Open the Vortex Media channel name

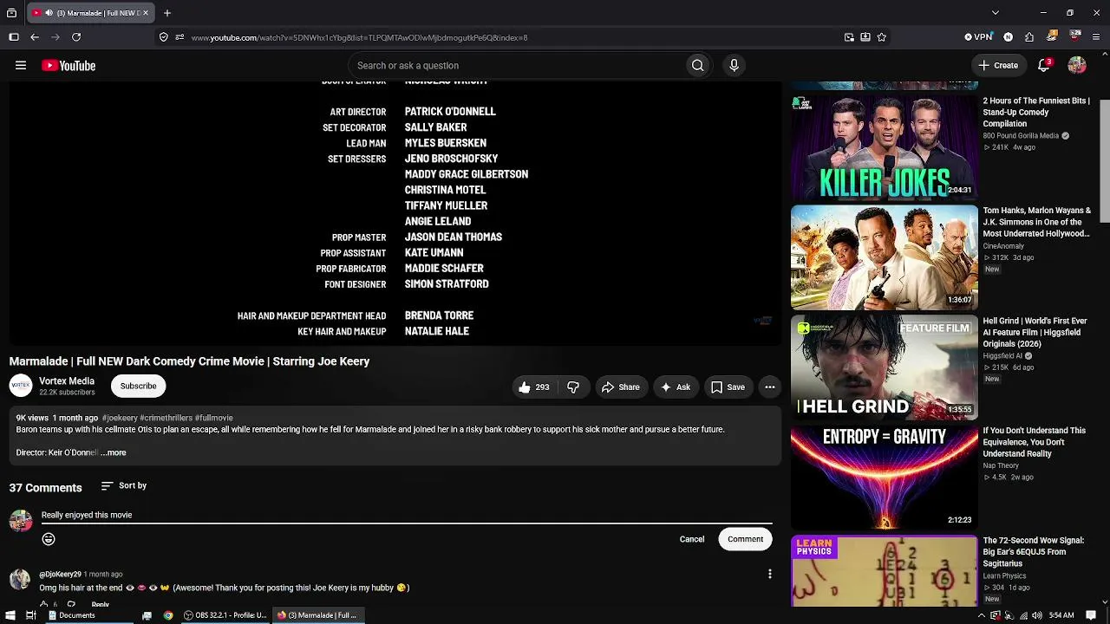pyautogui.click(x=67, y=381)
